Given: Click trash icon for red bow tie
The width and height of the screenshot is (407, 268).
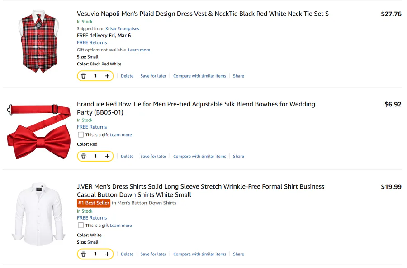Looking at the screenshot, I should [84, 157].
